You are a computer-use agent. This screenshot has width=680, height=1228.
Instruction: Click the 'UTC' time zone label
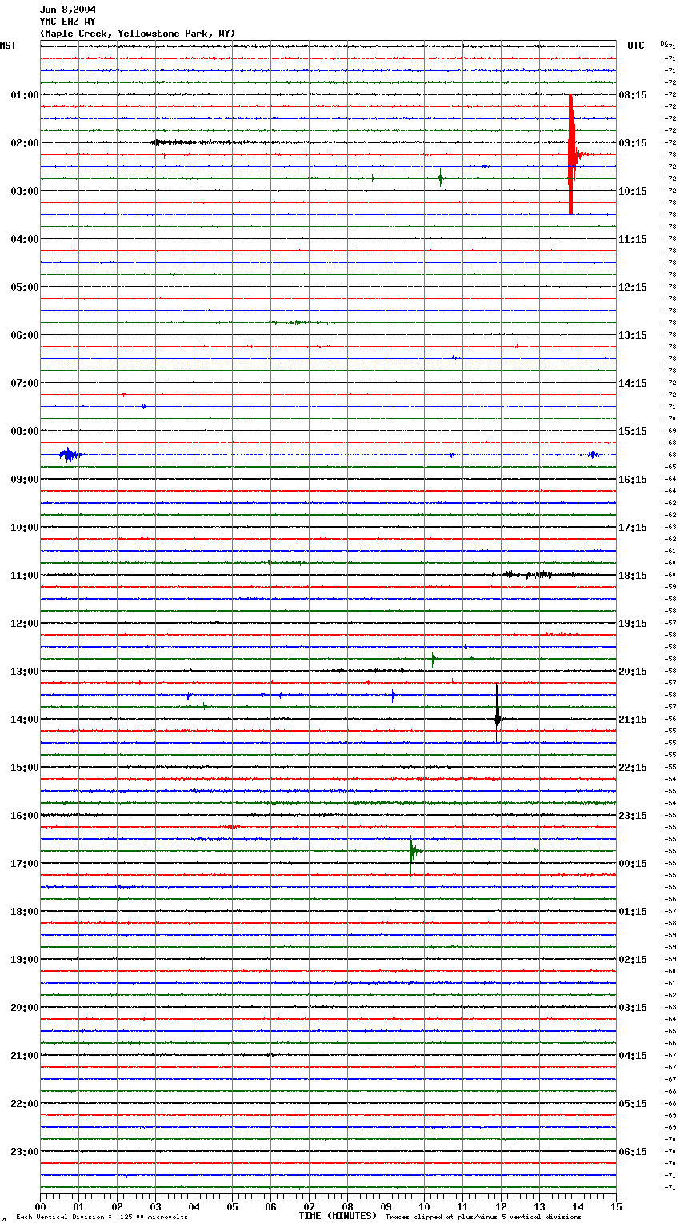pos(636,46)
